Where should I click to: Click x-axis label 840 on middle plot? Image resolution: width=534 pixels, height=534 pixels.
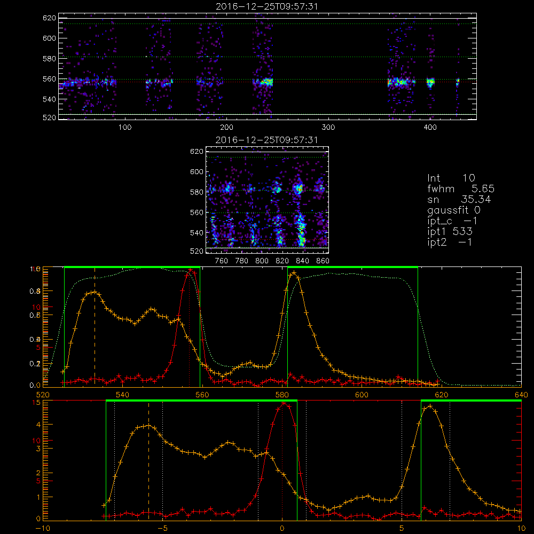coord(302,261)
